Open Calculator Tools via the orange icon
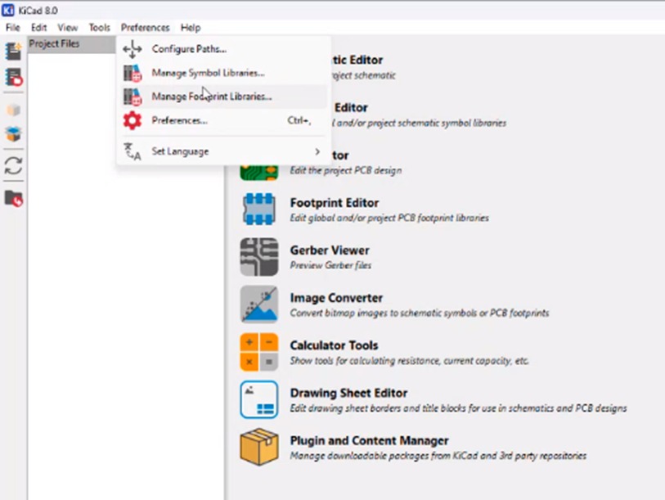The height and width of the screenshot is (500, 665). click(259, 352)
